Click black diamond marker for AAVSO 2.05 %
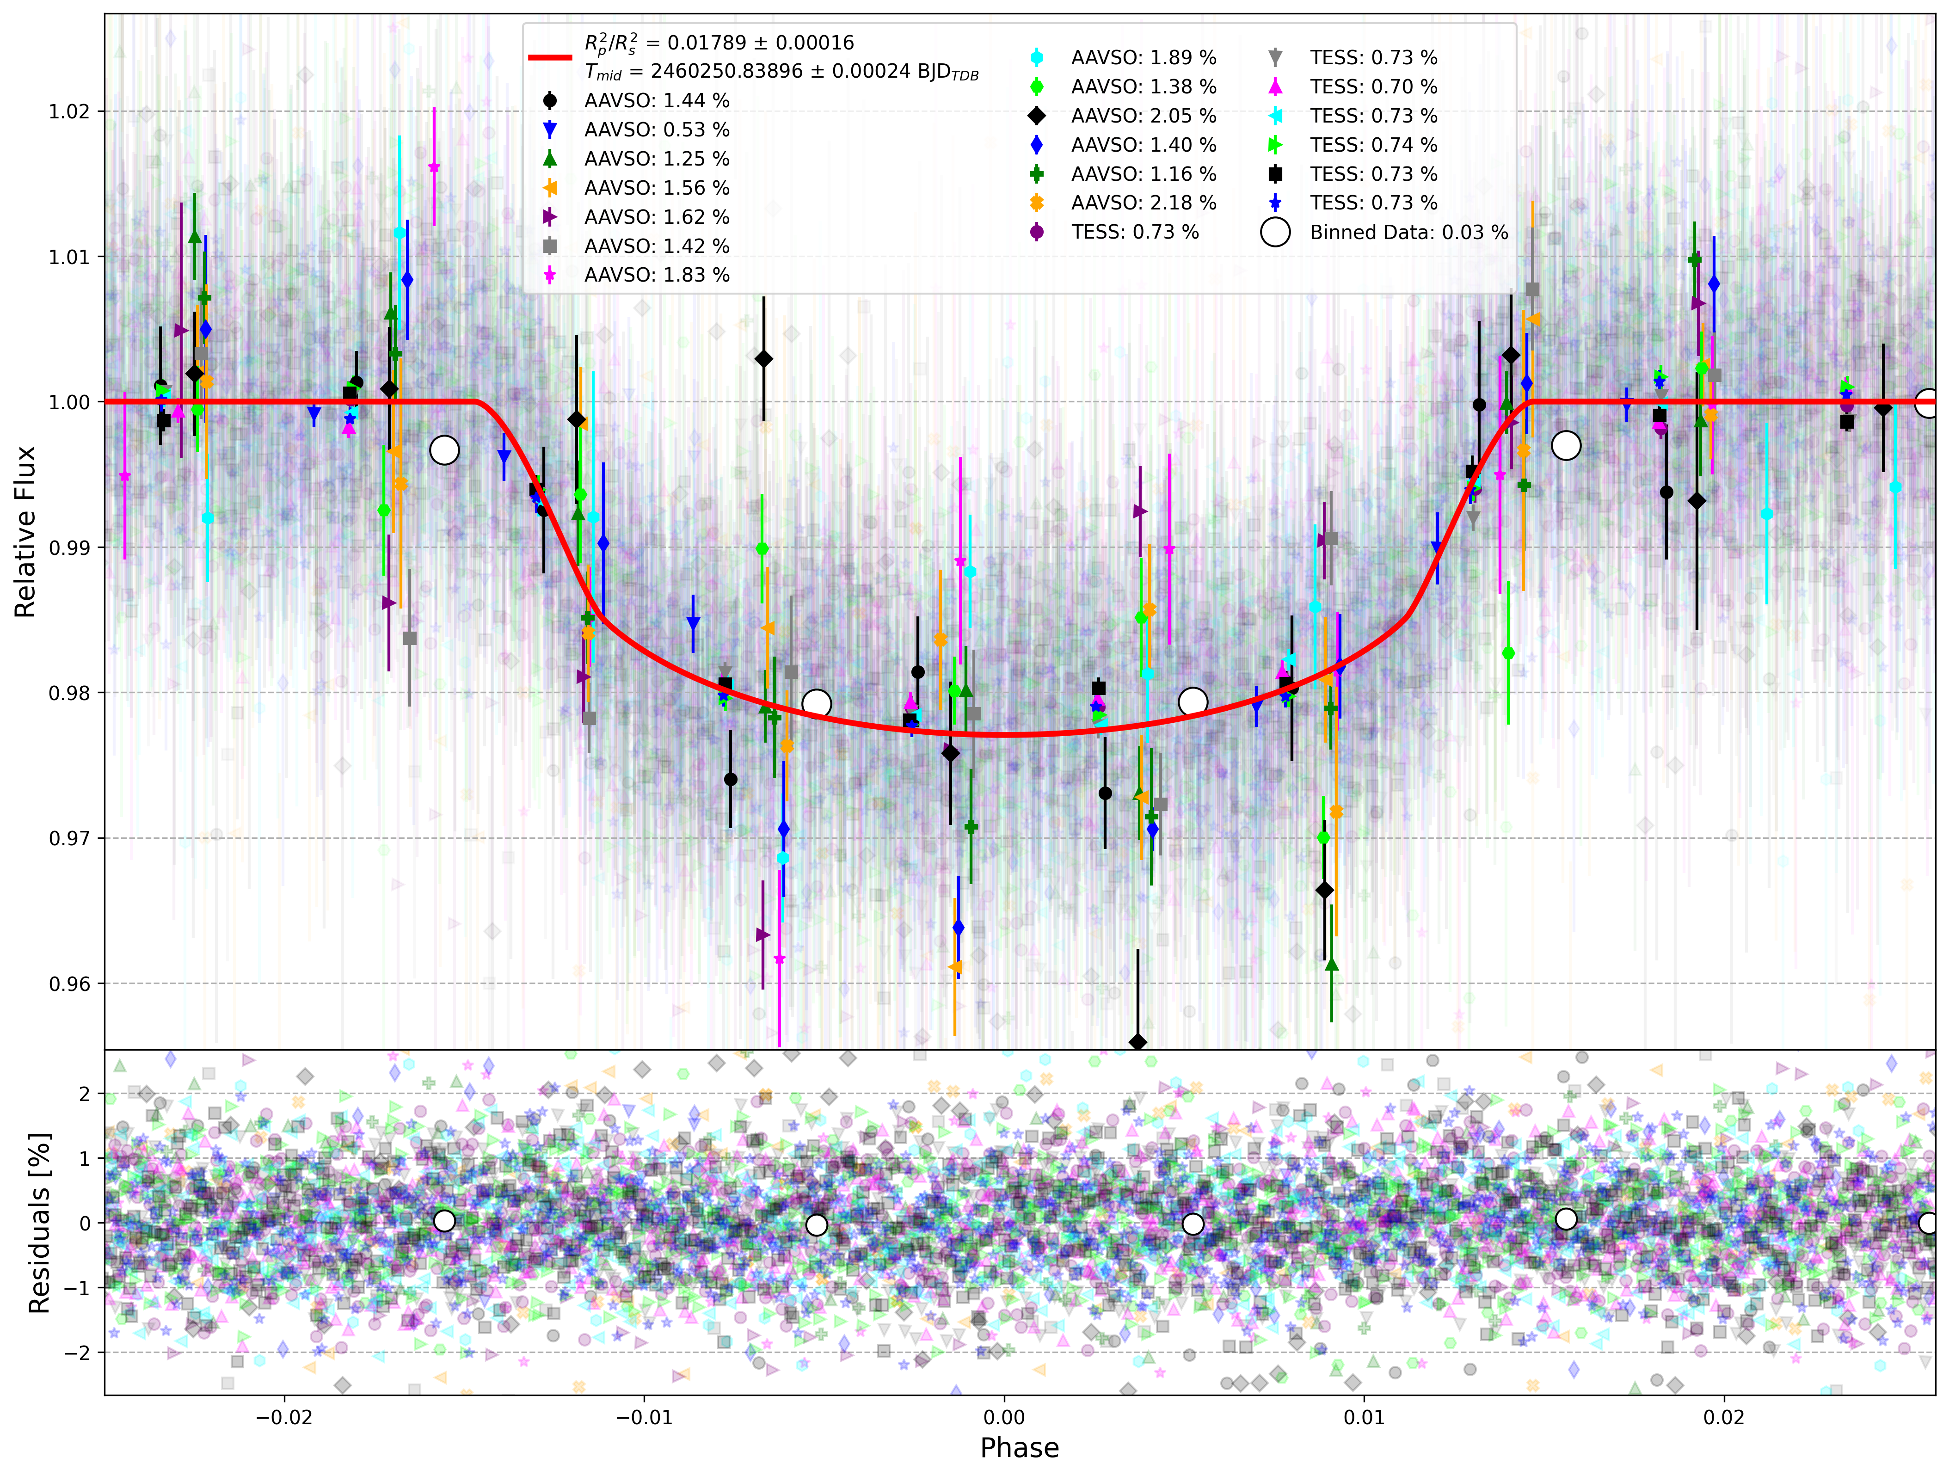Image resolution: width=1949 pixels, height=1476 pixels. click(x=1037, y=116)
